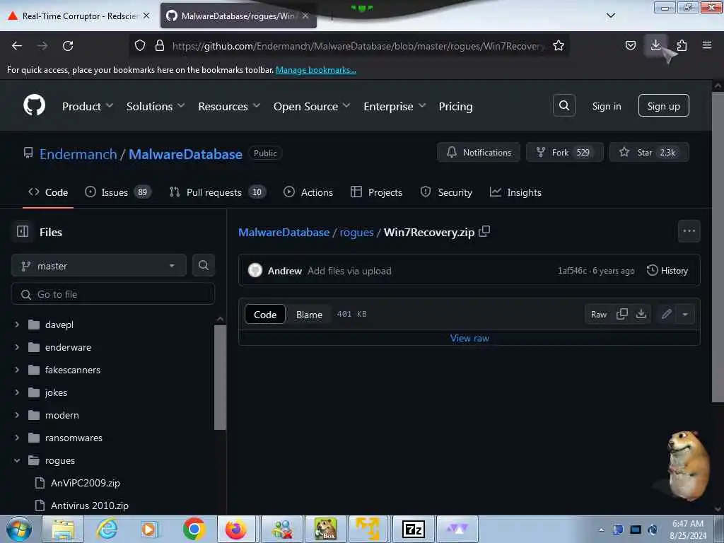This screenshot has height=543, width=724.
Task: Copy file path next to Win7Recovery.zip
Action: click(484, 231)
